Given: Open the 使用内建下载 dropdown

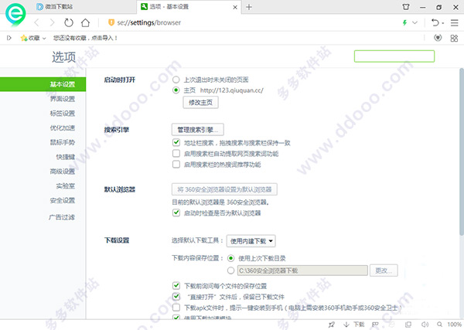Looking at the screenshot, I should pos(251,241).
